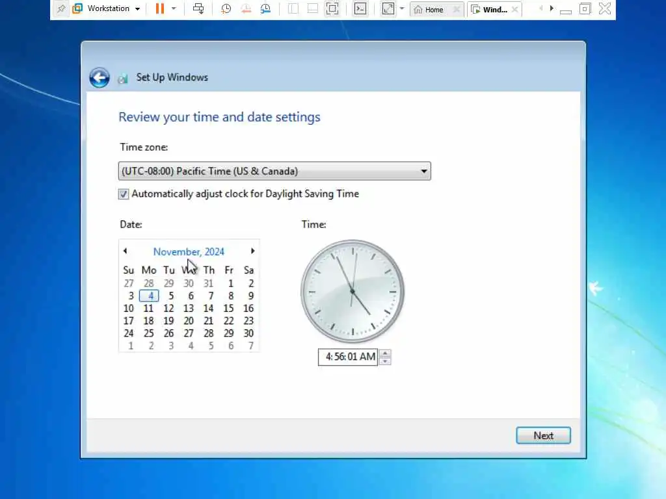Go to the previous month in the calendar
Screen dimensions: 666x499
tap(126, 251)
